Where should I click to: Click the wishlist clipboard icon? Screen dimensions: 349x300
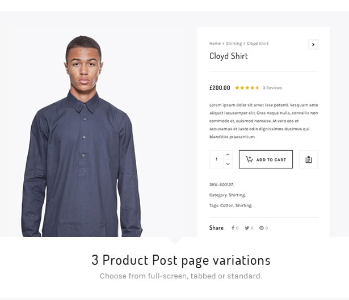tap(308, 159)
